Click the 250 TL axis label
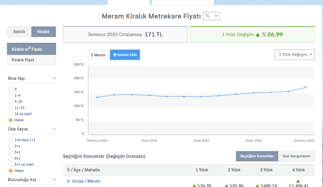The height and width of the screenshot is (187, 323). tap(79, 65)
